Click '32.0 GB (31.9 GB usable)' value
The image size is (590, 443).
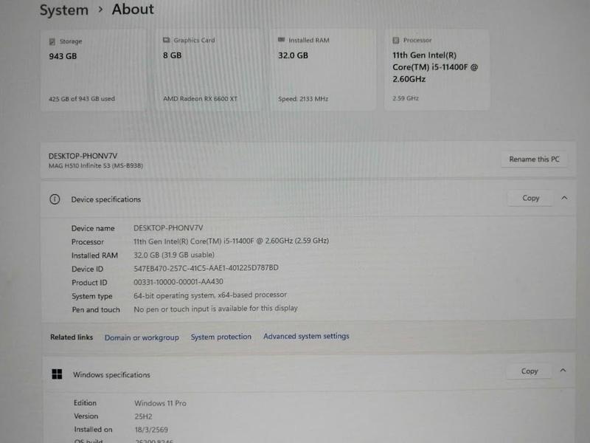pyautogui.click(x=174, y=255)
